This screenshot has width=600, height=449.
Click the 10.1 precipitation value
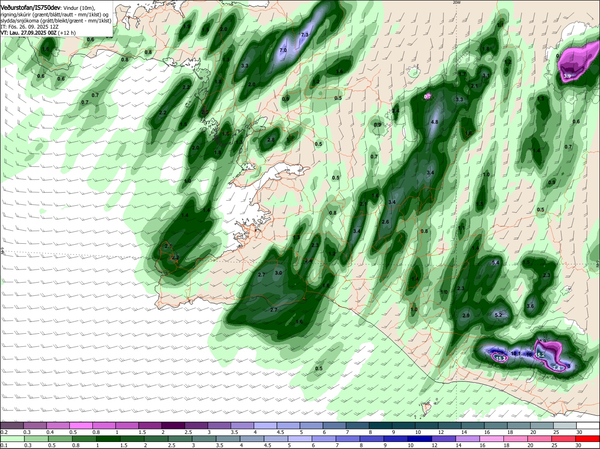point(516,354)
